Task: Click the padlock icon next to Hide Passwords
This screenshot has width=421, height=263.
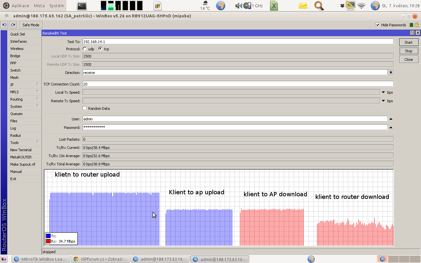Action: click(x=416, y=25)
